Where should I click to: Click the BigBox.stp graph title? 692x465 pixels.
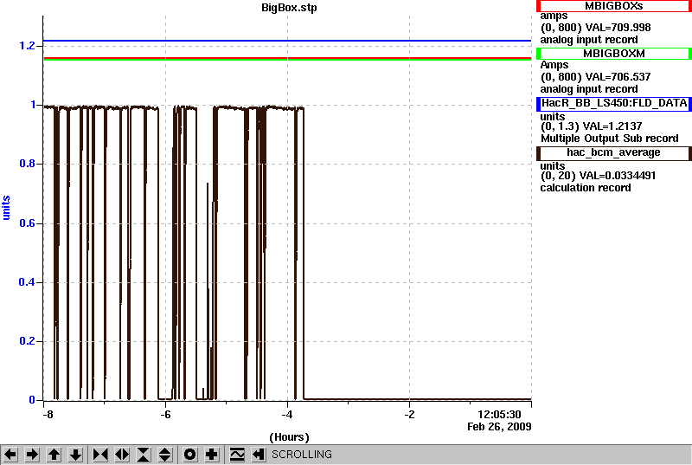289,8
